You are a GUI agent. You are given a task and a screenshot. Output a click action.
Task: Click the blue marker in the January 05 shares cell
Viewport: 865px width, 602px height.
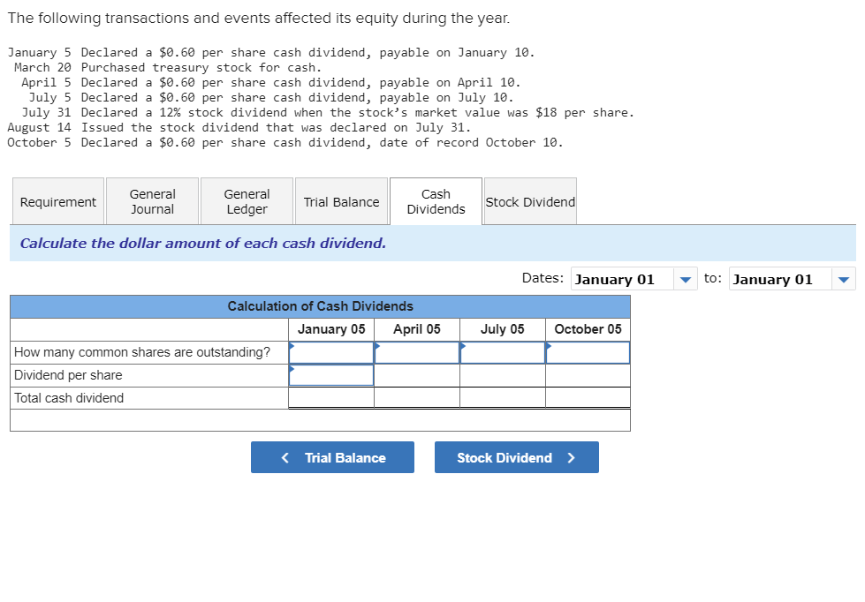292,346
